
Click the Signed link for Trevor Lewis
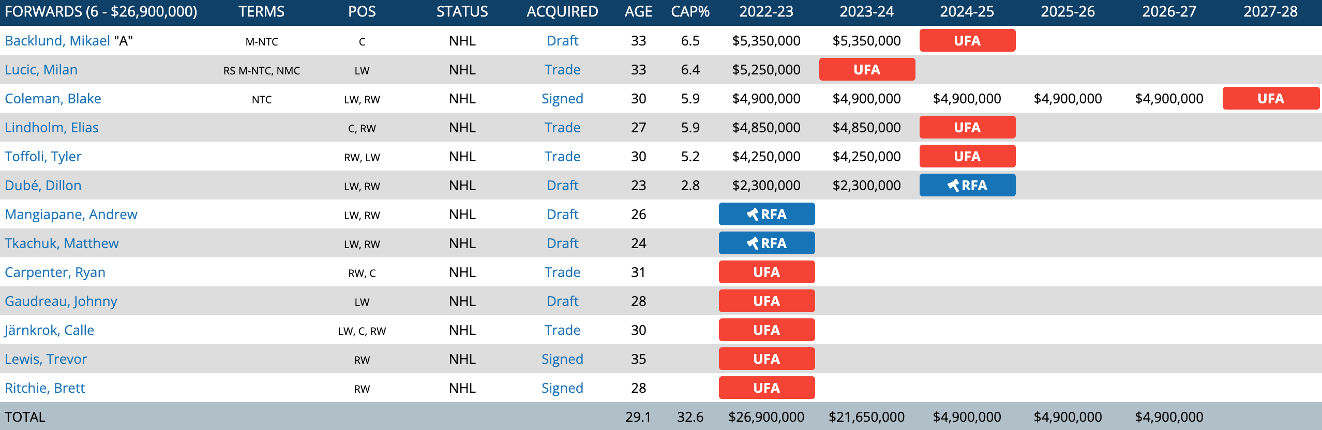(x=562, y=359)
